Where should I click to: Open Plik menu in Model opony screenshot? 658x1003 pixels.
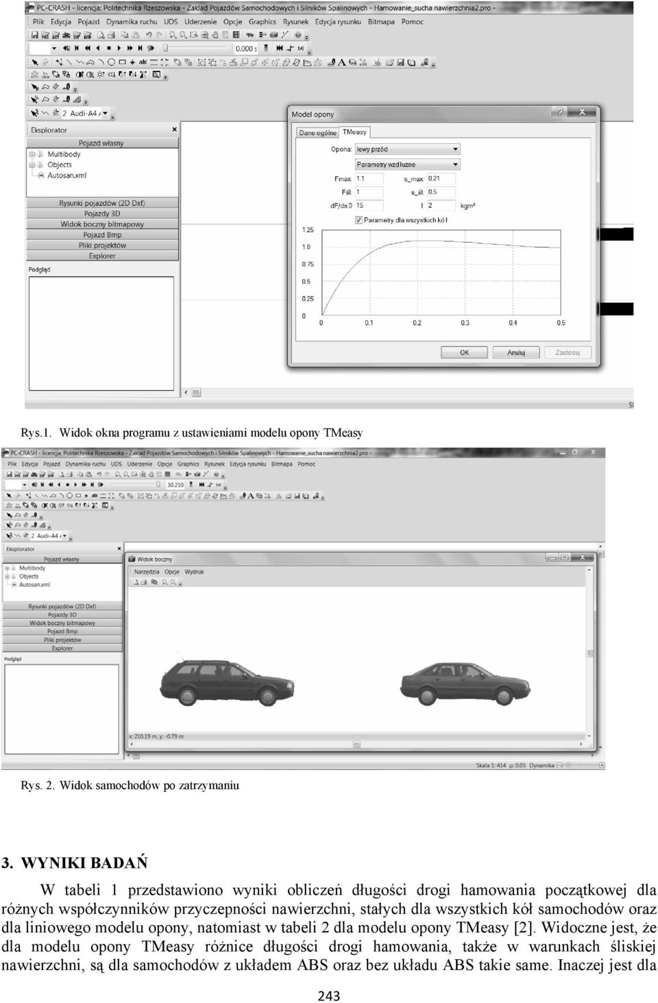[x=38, y=21]
